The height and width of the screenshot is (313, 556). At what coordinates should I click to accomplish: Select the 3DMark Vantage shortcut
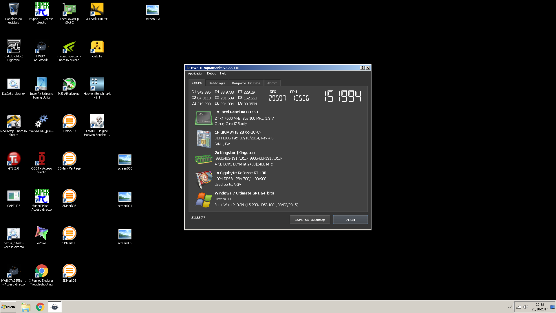coord(69,161)
